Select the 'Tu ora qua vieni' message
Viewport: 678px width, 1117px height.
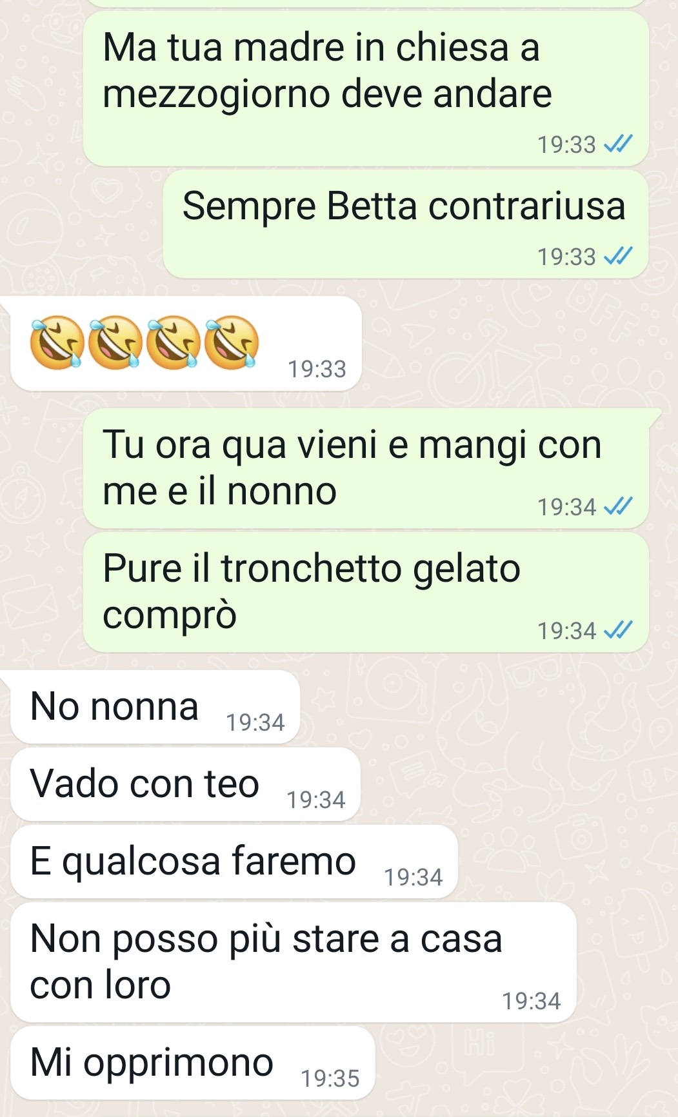(366, 468)
